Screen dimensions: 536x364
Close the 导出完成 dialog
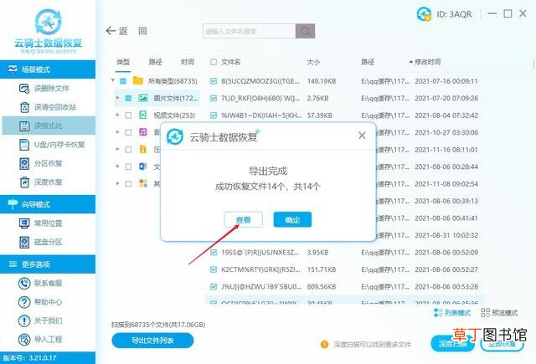pyautogui.click(x=362, y=136)
